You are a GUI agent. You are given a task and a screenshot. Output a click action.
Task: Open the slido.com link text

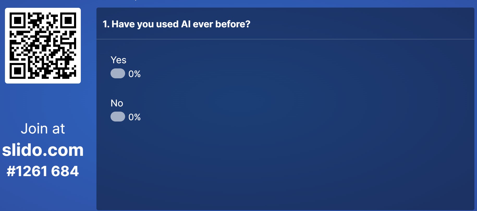43,150
